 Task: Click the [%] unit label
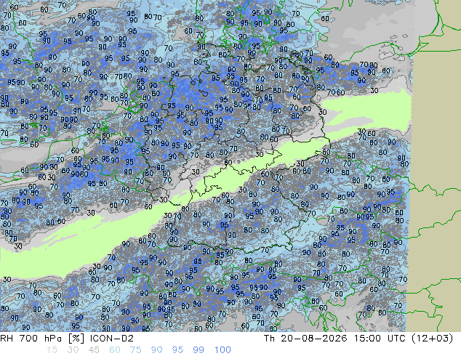pos(76,339)
